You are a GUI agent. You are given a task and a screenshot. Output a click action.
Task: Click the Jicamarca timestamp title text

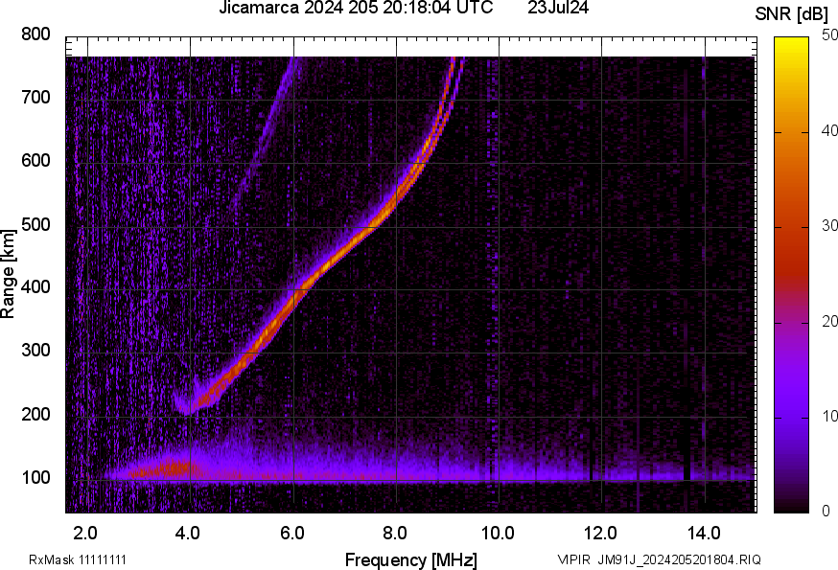pyautogui.click(x=356, y=9)
